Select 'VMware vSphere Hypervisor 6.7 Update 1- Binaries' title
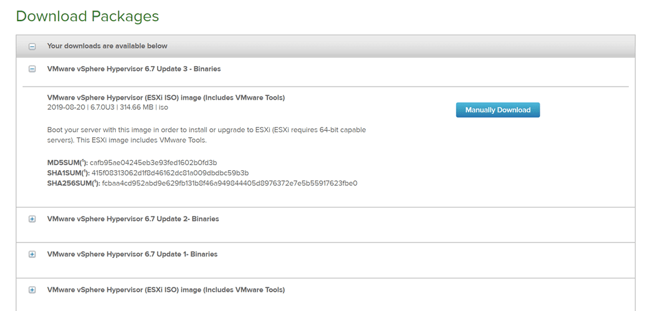 click(x=132, y=254)
